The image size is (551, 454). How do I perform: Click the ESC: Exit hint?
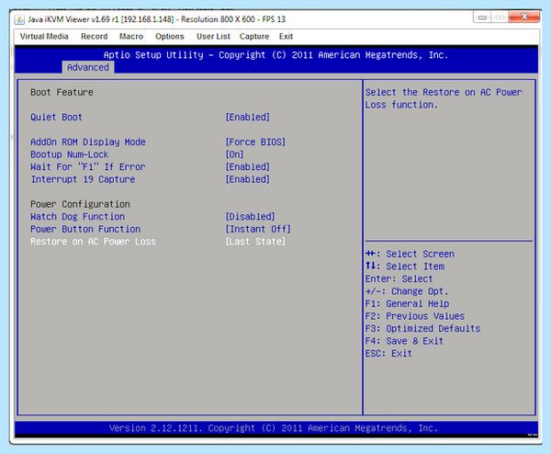[388, 354]
